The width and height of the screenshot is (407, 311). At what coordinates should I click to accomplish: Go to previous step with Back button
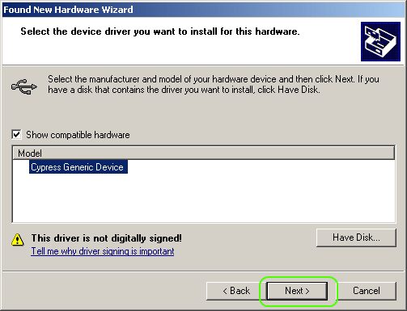point(233,291)
